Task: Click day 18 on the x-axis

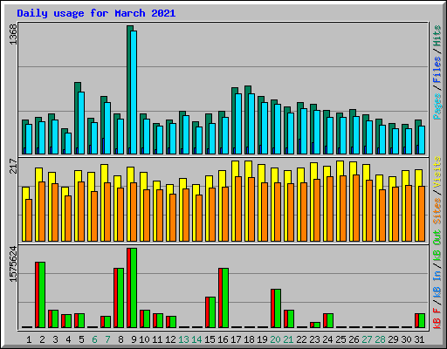Action: click(249, 339)
